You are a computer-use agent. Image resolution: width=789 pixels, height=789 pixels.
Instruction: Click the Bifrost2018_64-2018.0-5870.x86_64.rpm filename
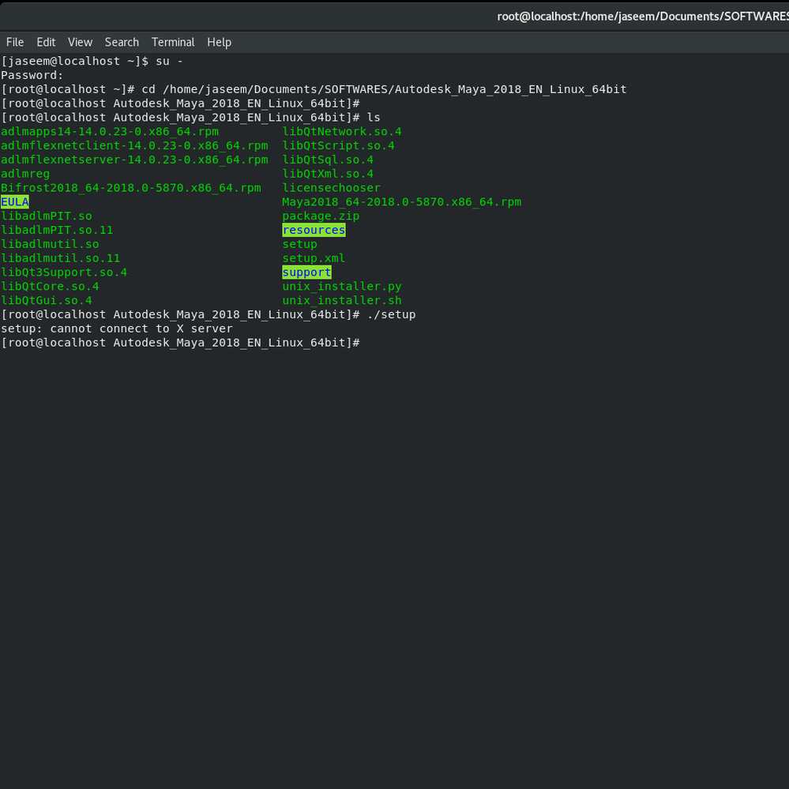point(131,188)
